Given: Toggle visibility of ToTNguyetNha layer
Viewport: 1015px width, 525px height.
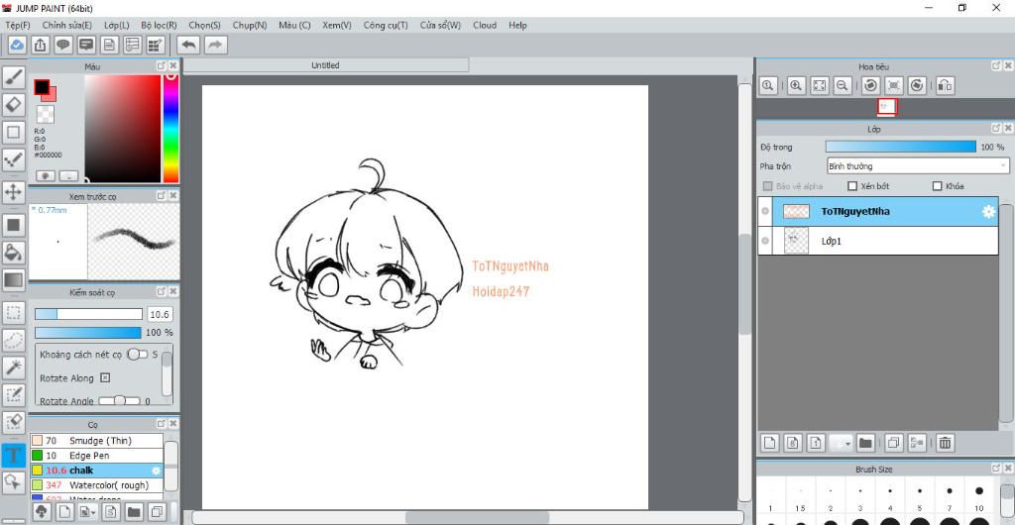Looking at the screenshot, I should pos(766,211).
